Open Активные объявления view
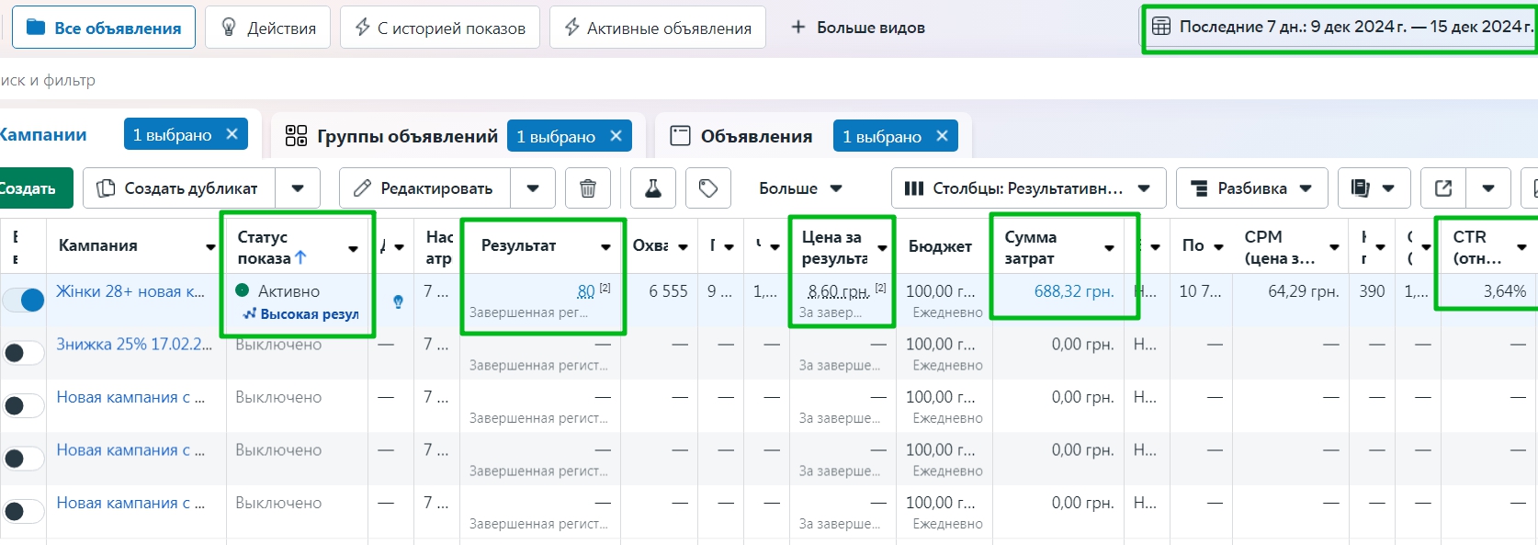This screenshot has width=1538, height=545. (x=658, y=28)
